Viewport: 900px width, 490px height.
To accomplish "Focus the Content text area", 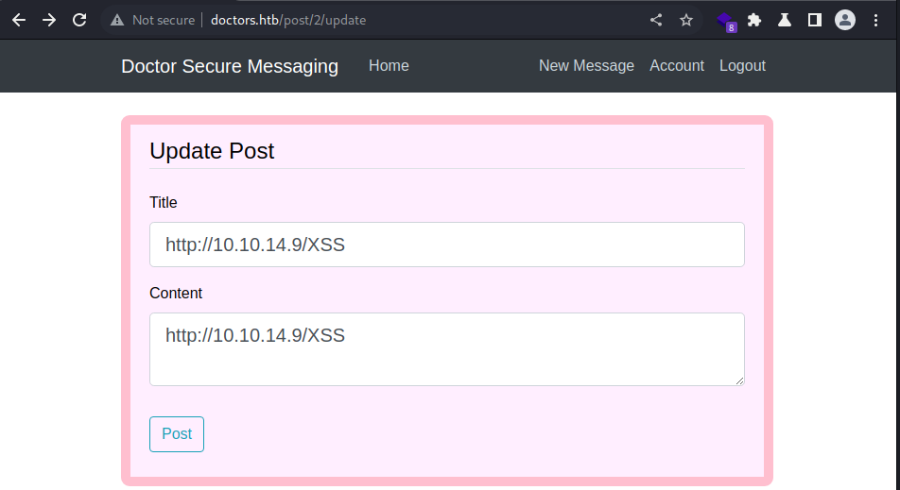I will [x=447, y=349].
